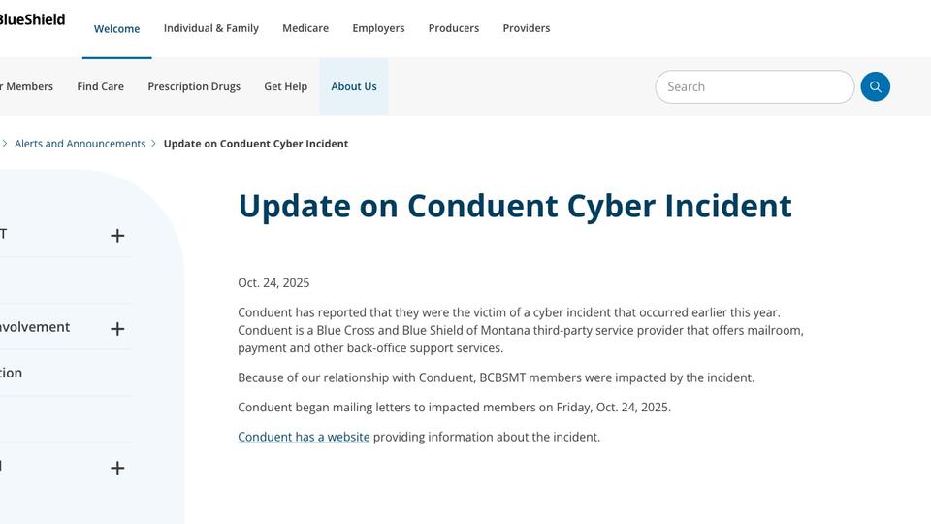Open the Find Care menu

click(100, 86)
